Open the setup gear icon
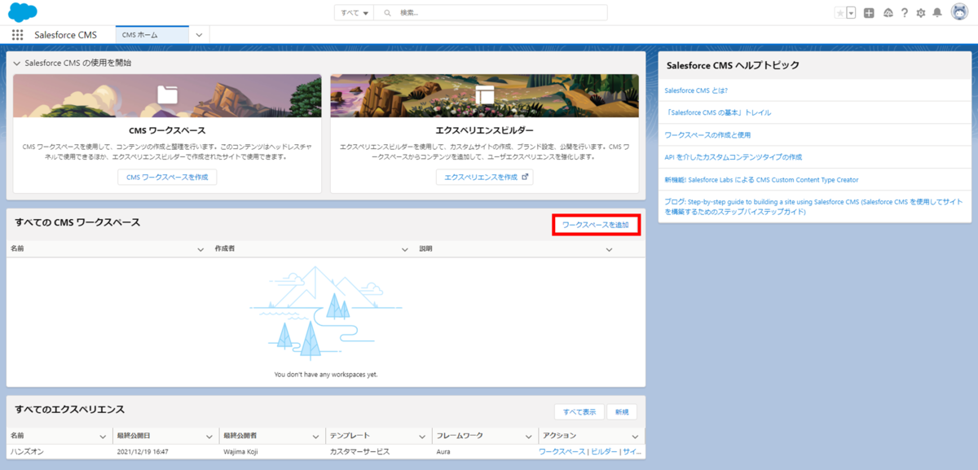 (x=921, y=13)
